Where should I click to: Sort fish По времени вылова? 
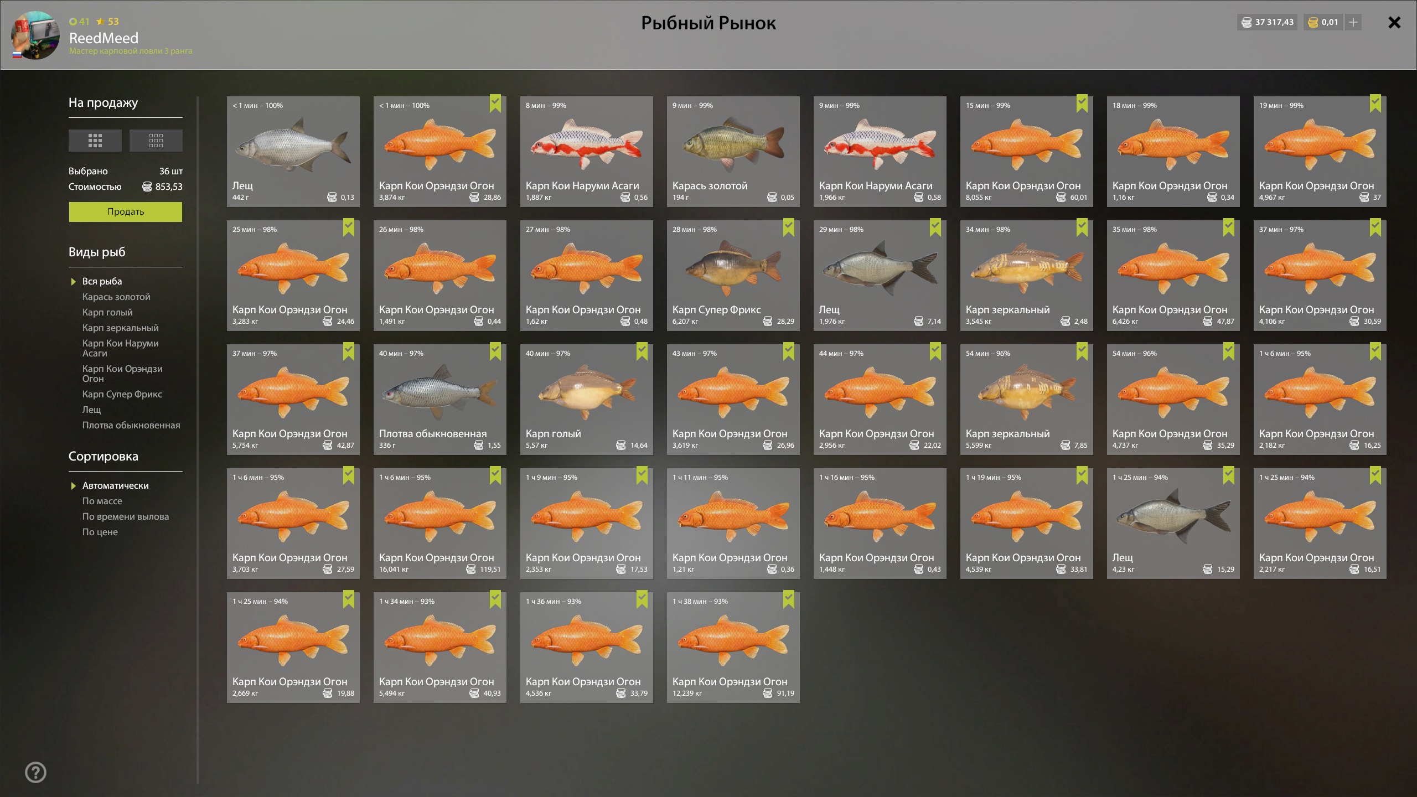pos(126,516)
